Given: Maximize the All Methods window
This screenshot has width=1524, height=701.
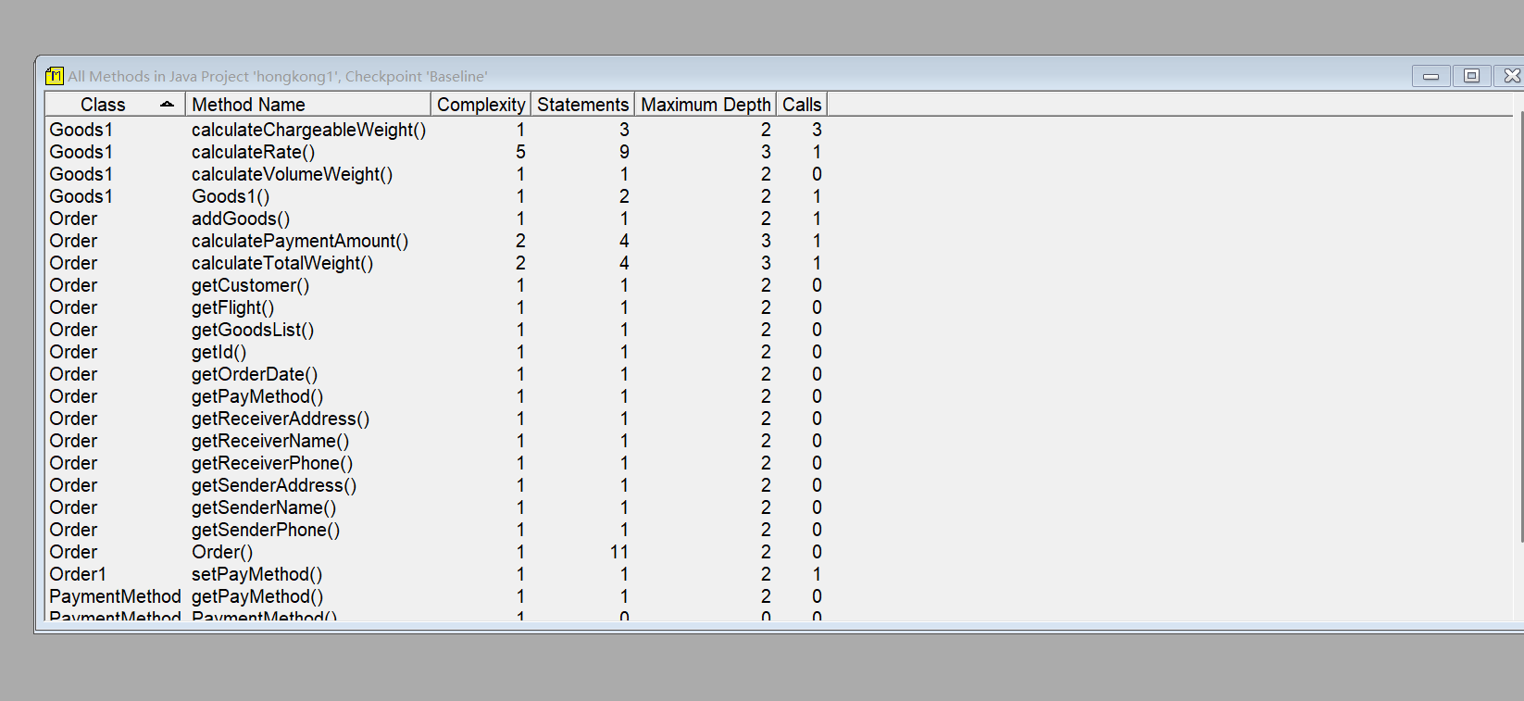Looking at the screenshot, I should point(1471,76).
